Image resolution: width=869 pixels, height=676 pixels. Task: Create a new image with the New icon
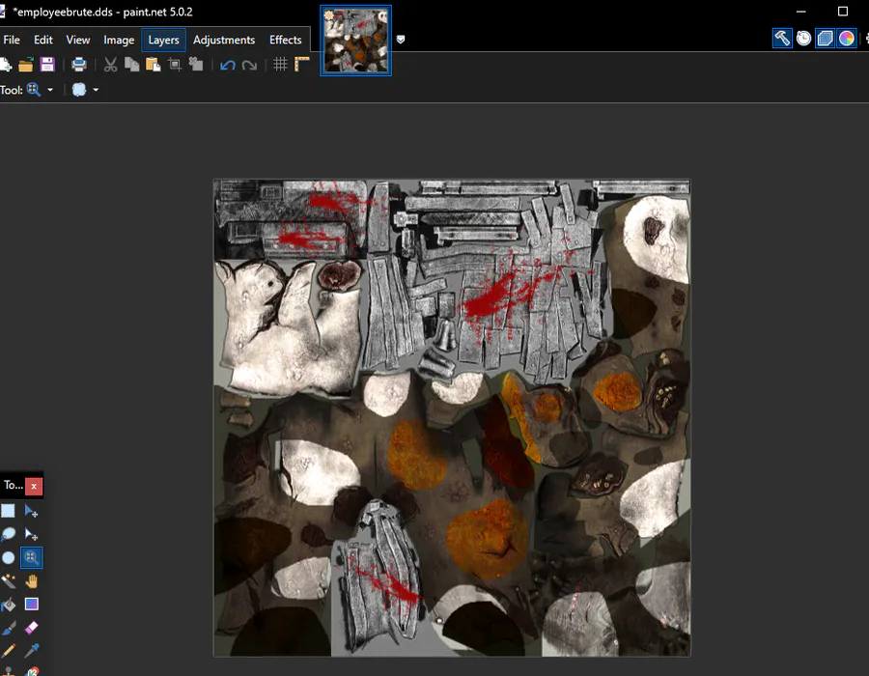[5, 65]
